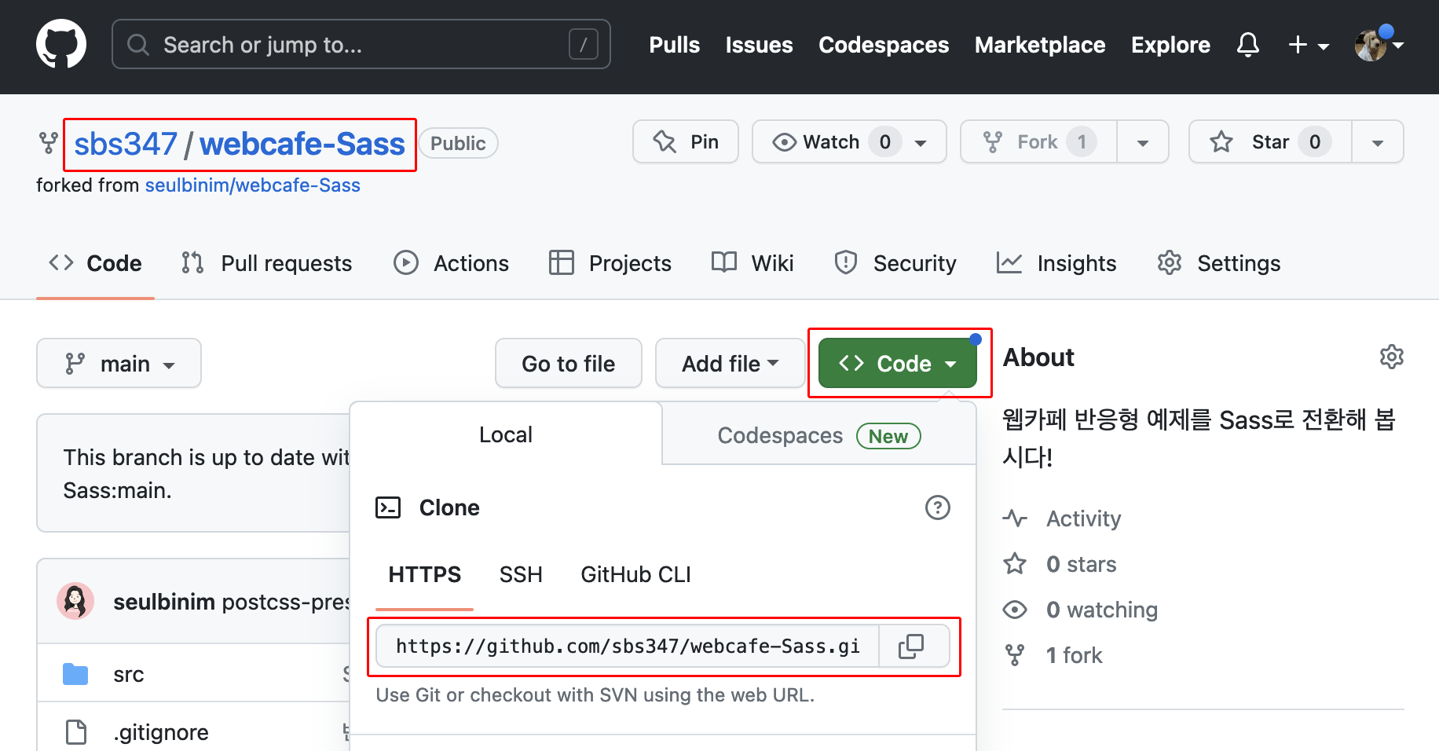Open seulbinim commit author link
This screenshot has height=751, width=1439.
tap(164, 602)
